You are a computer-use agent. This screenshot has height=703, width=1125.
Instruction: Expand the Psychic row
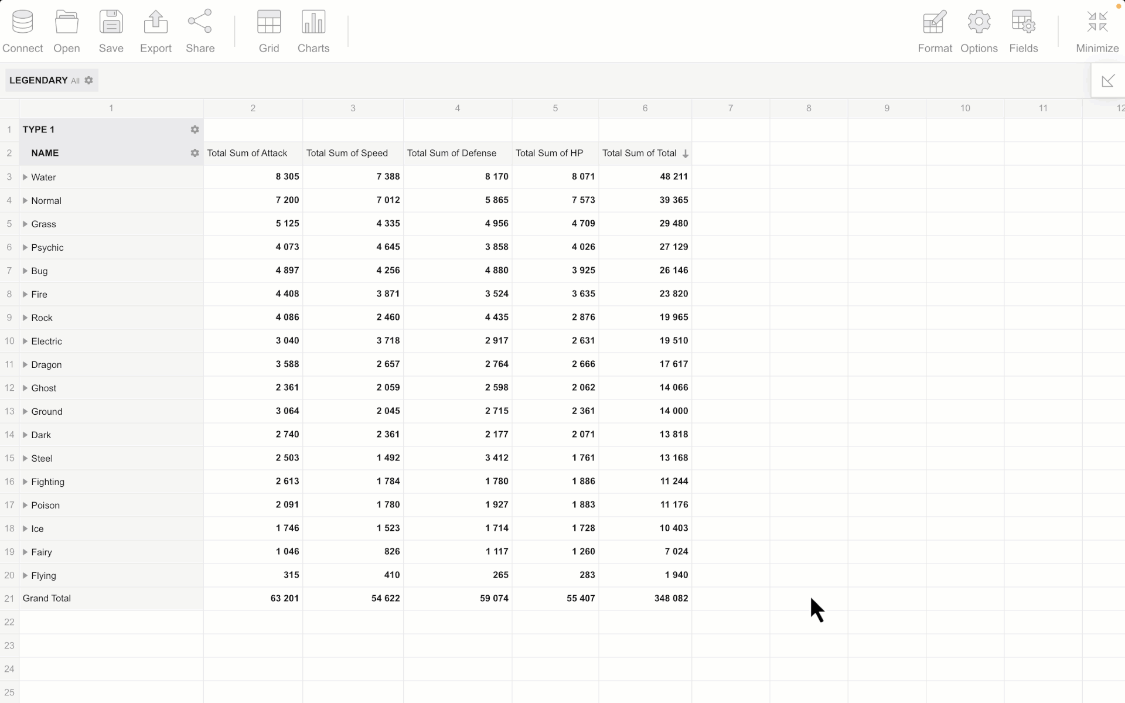pyautogui.click(x=25, y=247)
